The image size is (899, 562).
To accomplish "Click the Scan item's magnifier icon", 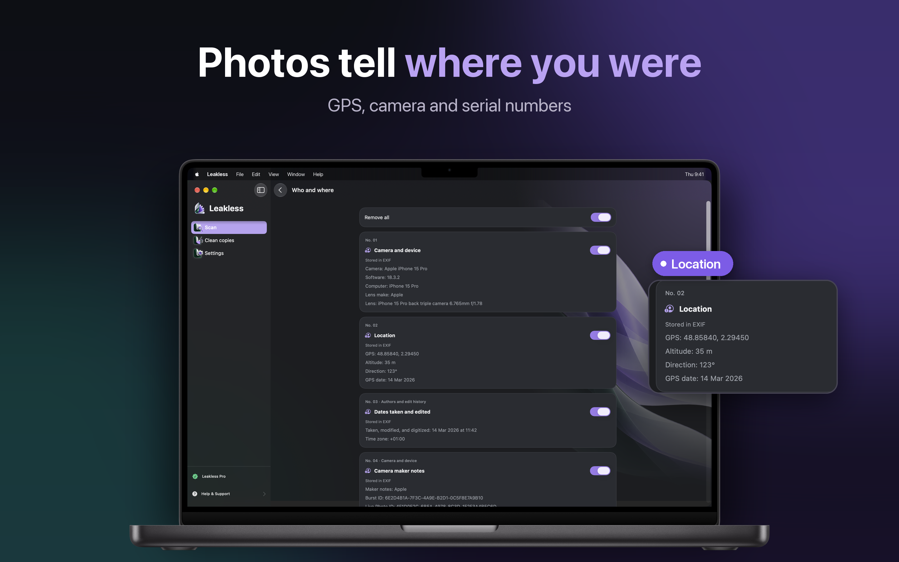I will click(x=198, y=228).
